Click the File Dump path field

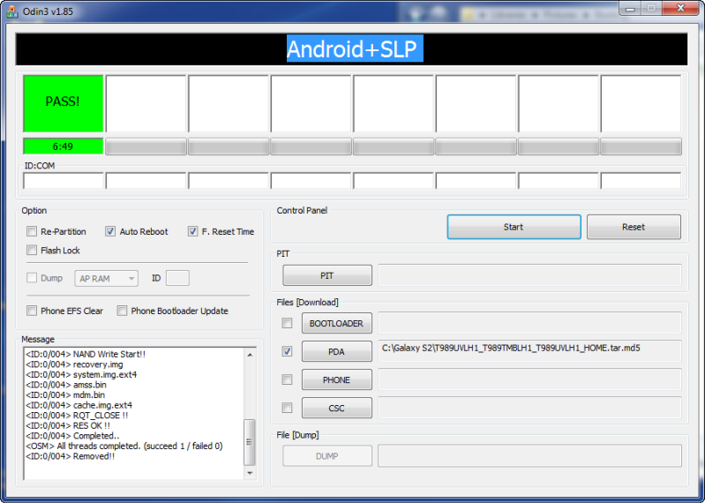(x=529, y=456)
